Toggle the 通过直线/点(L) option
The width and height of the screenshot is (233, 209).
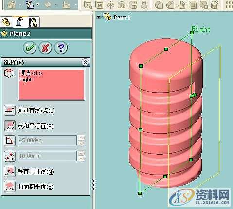pos(10,111)
